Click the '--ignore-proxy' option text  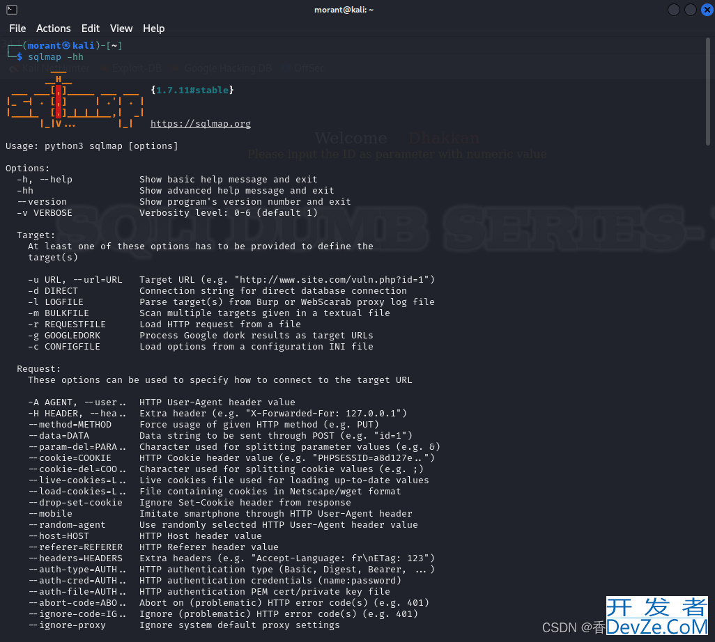[67, 625]
